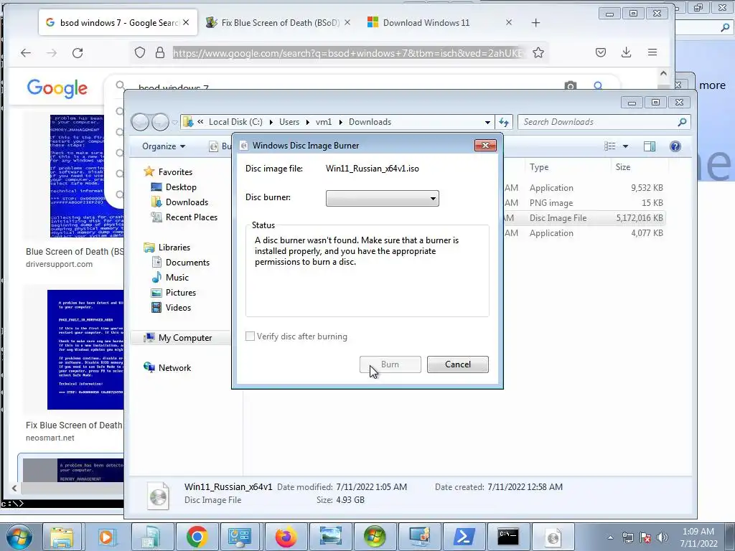Click taskbar clock 1:09 AM
The image size is (735, 551).
(x=698, y=537)
